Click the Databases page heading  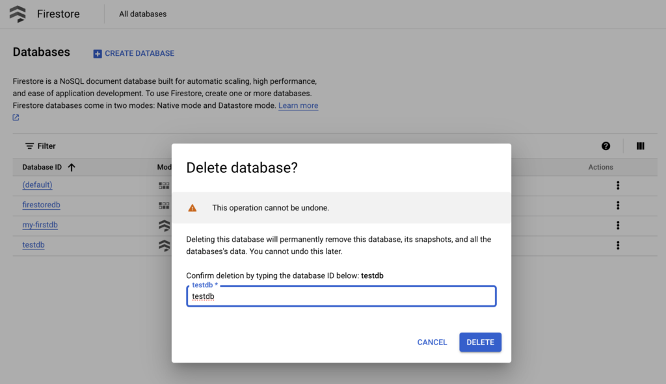click(41, 52)
